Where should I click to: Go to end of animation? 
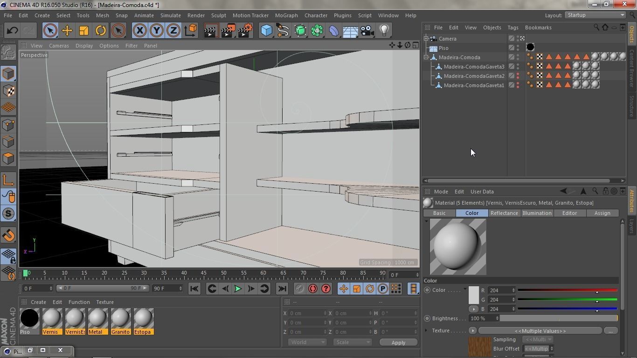click(282, 289)
